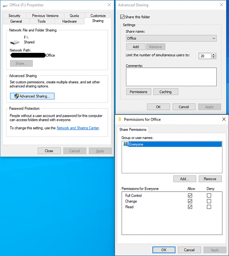This screenshot has width=229, height=256.
Task: Remove the selected Everyone group
Action: [210, 179]
